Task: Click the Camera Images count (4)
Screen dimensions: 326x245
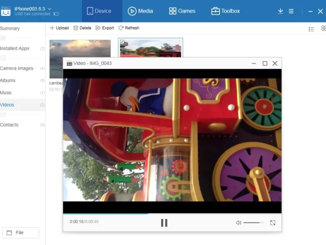Action: click(42, 68)
